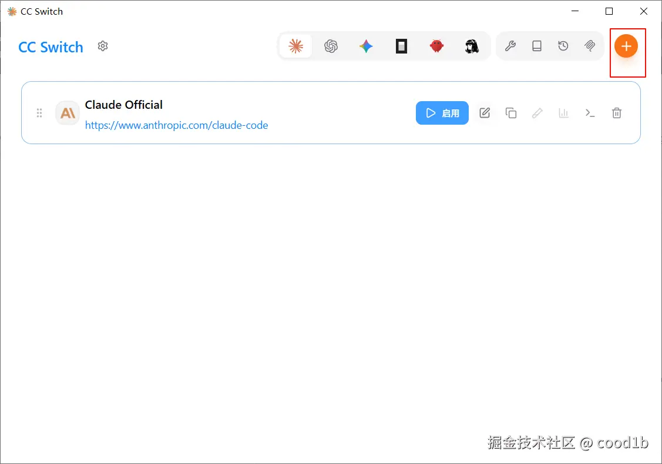The width and height of the screenshot is (662, 464).
Task: Minimize the CC Switch window
Action: pyautogui.click(x=575, y=11)
